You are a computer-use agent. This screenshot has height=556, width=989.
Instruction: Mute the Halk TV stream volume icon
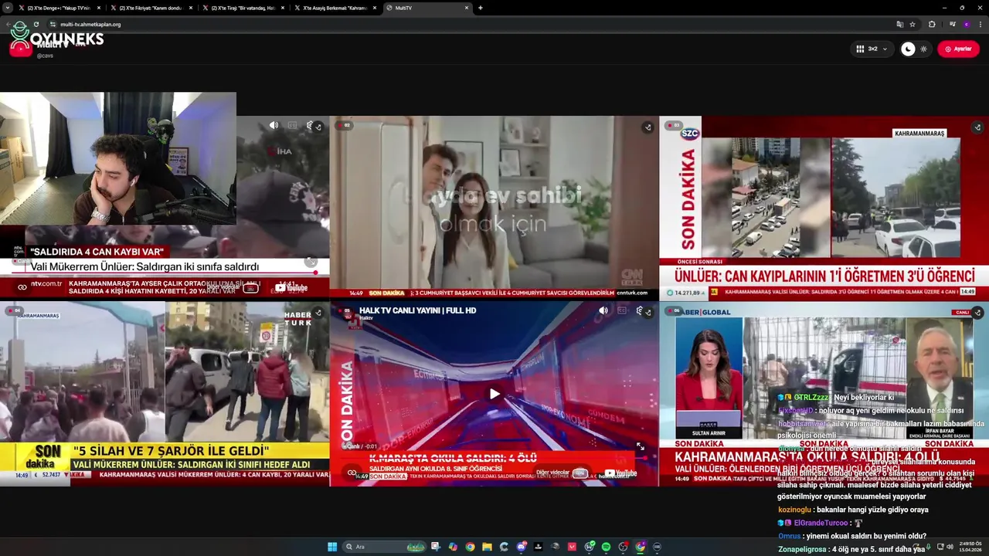tap(603, 310)
